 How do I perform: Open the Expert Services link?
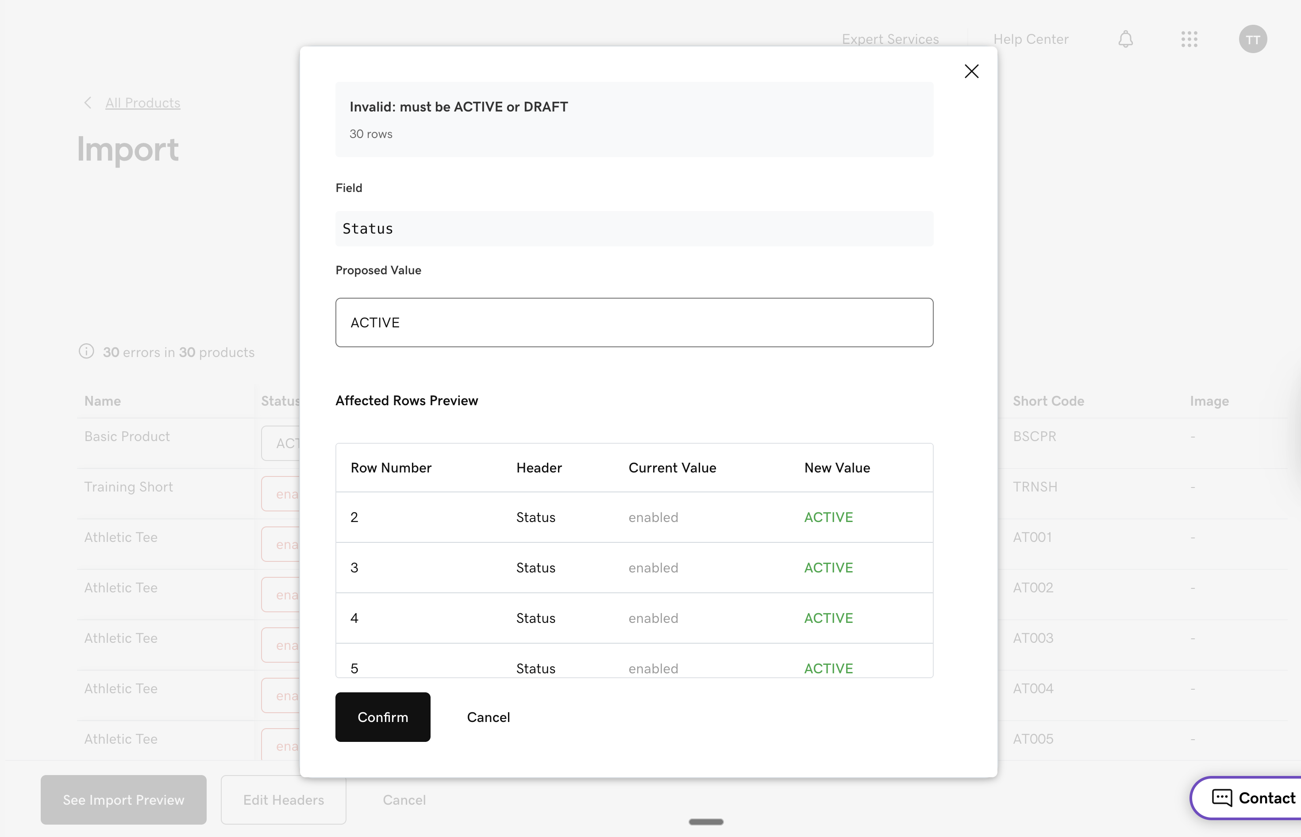[890, 39]
